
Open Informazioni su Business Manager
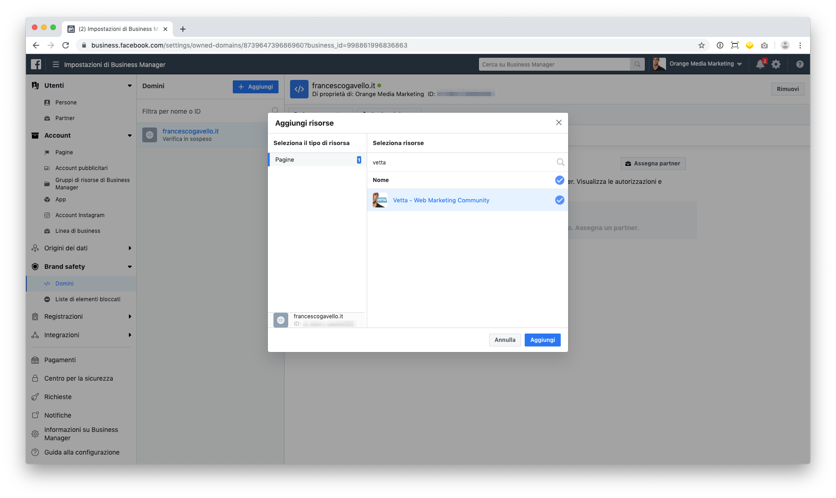pos(81,434)
